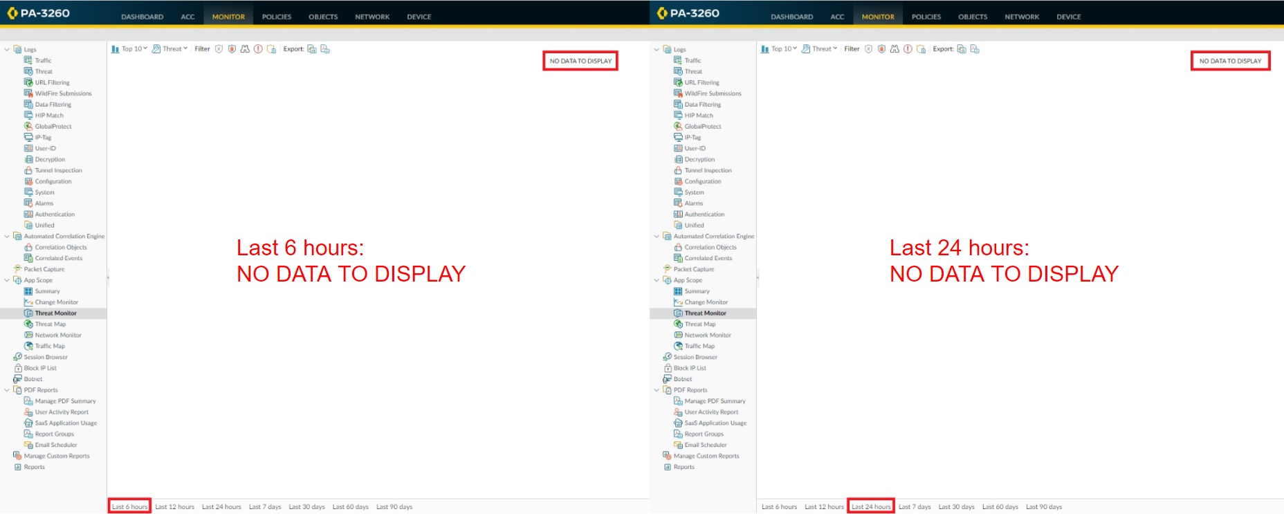Open Network Monitor in right window
Image resolution: width=1284 pixels, height=514 pixels.
[x=702, y=336]
